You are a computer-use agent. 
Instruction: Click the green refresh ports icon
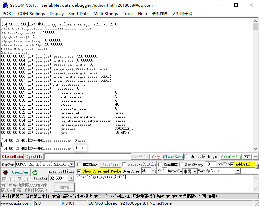point(35,172)
